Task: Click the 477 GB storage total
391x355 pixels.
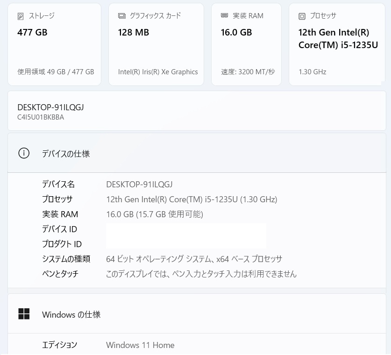Action: click(32, 32)
